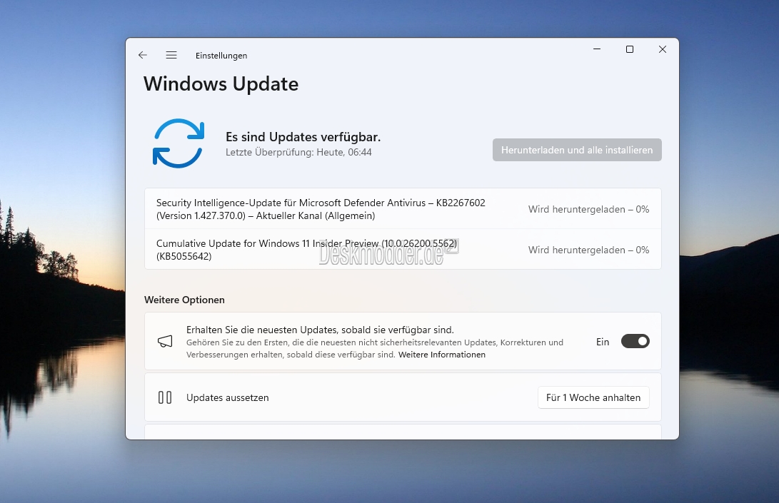Select the Cumulative Update KB5055642 entry
The width and height of the screenshot is (779, 503).
pos(403,249)
